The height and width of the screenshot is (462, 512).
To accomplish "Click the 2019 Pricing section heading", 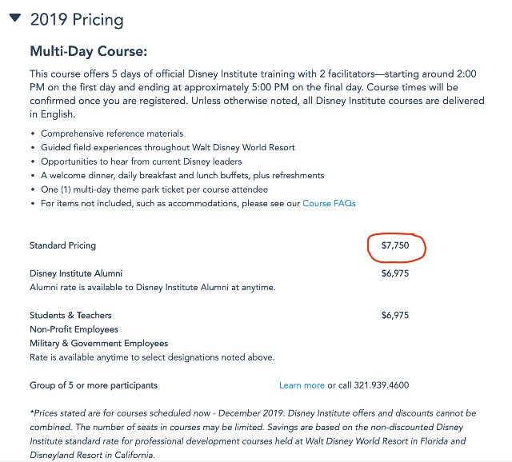I will (x=77, y=18).
